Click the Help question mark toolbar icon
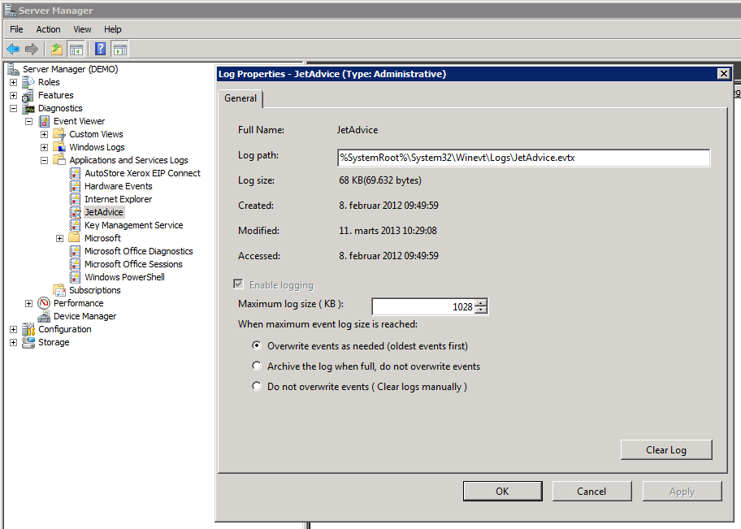The height and width of the screenshot is (529, 741). tap(100, 50)
